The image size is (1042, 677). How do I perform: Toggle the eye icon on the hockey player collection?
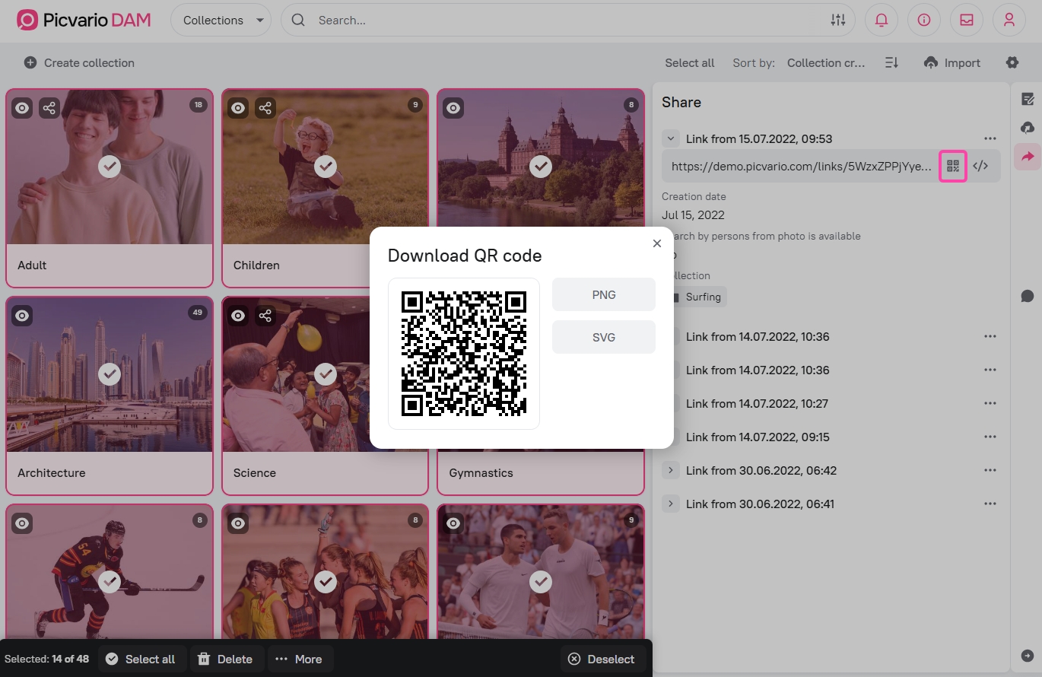click(x=23, y=523)
